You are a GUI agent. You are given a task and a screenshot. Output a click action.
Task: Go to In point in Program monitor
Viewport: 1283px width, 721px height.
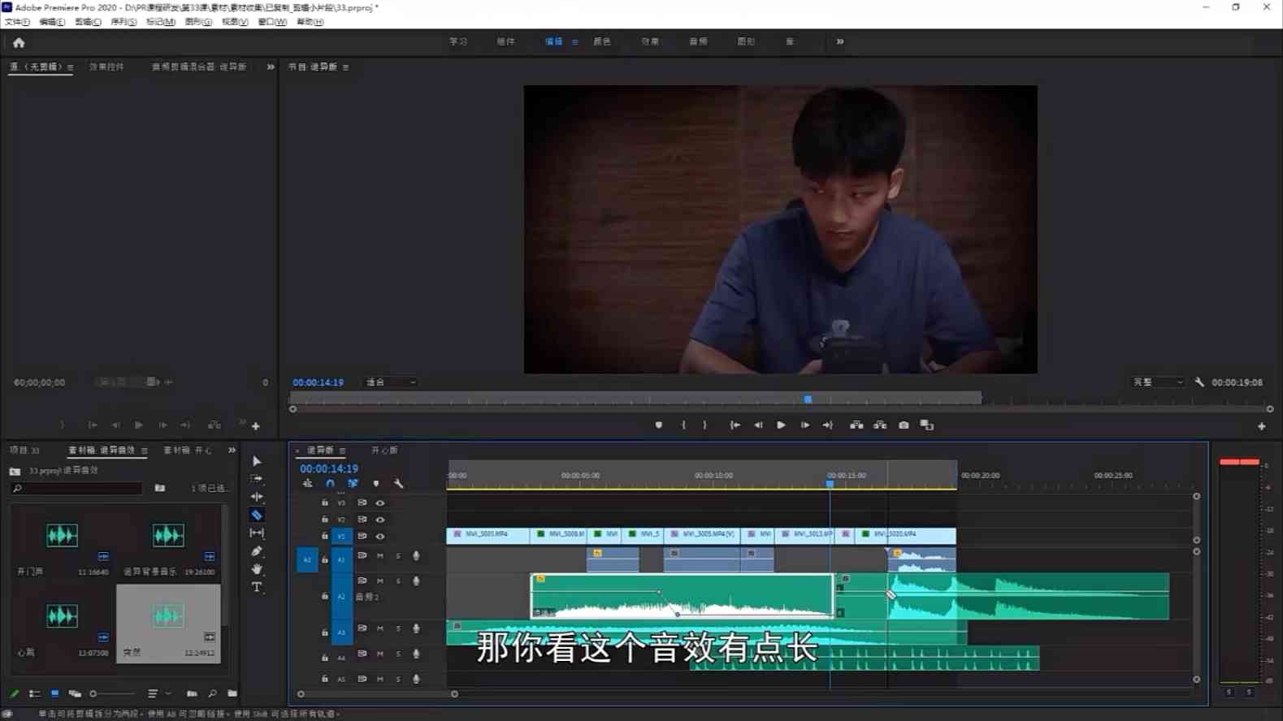735,425
